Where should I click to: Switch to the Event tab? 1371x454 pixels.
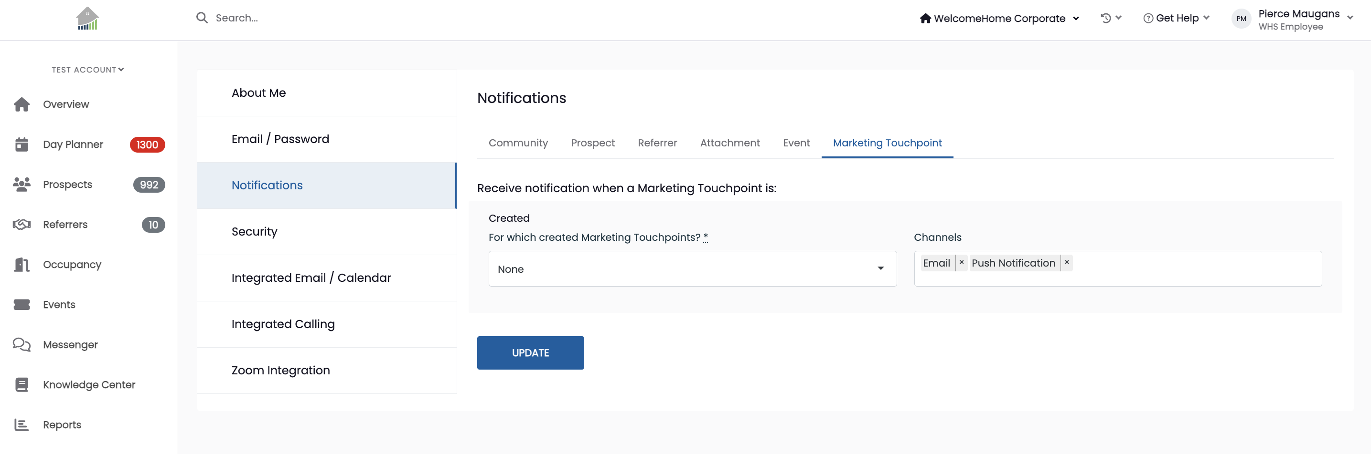pyautogui.click(x=796, y=143)
